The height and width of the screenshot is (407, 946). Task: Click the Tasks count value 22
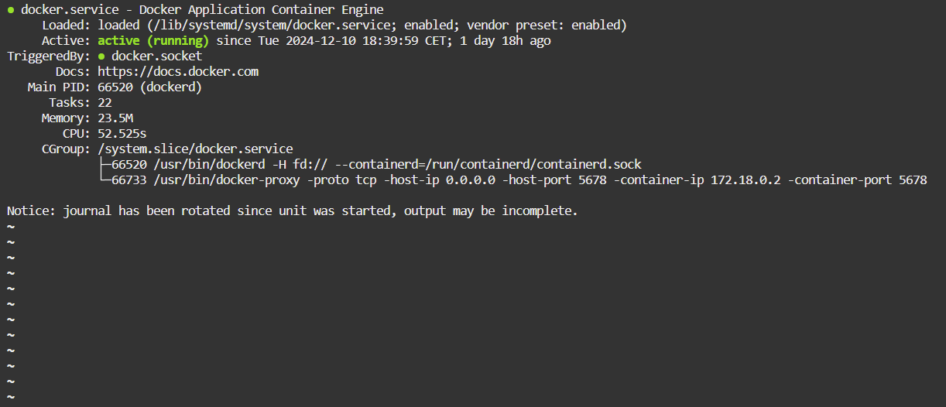(x=105, y=103)
